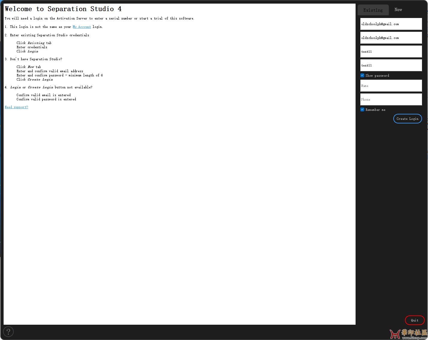Click the Quit button
Screen dimensions: 428x340
(x=415, y=320)
